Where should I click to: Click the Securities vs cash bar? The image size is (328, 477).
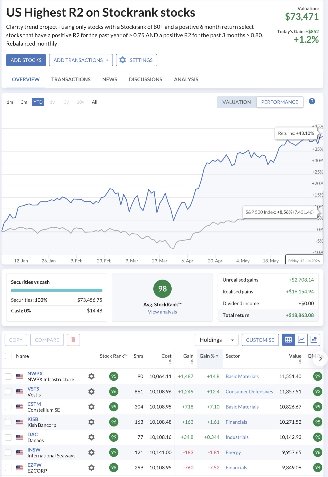pyautogui.click(x=57, y=290)
